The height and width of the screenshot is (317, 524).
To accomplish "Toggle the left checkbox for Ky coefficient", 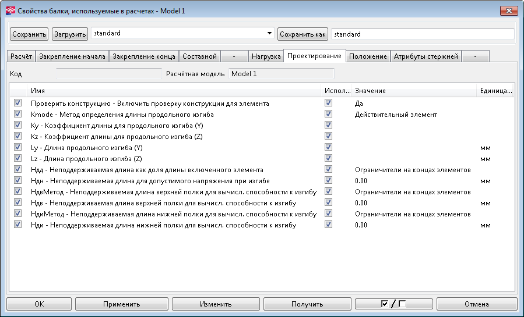I will click(17, 125).
